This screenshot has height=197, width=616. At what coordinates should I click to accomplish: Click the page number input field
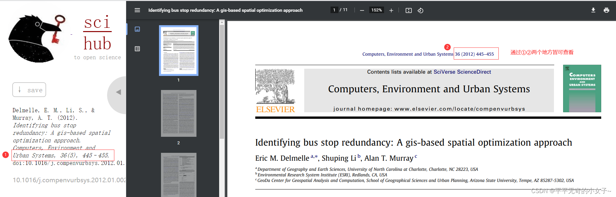pyautogui.click(x=334, y=10)
